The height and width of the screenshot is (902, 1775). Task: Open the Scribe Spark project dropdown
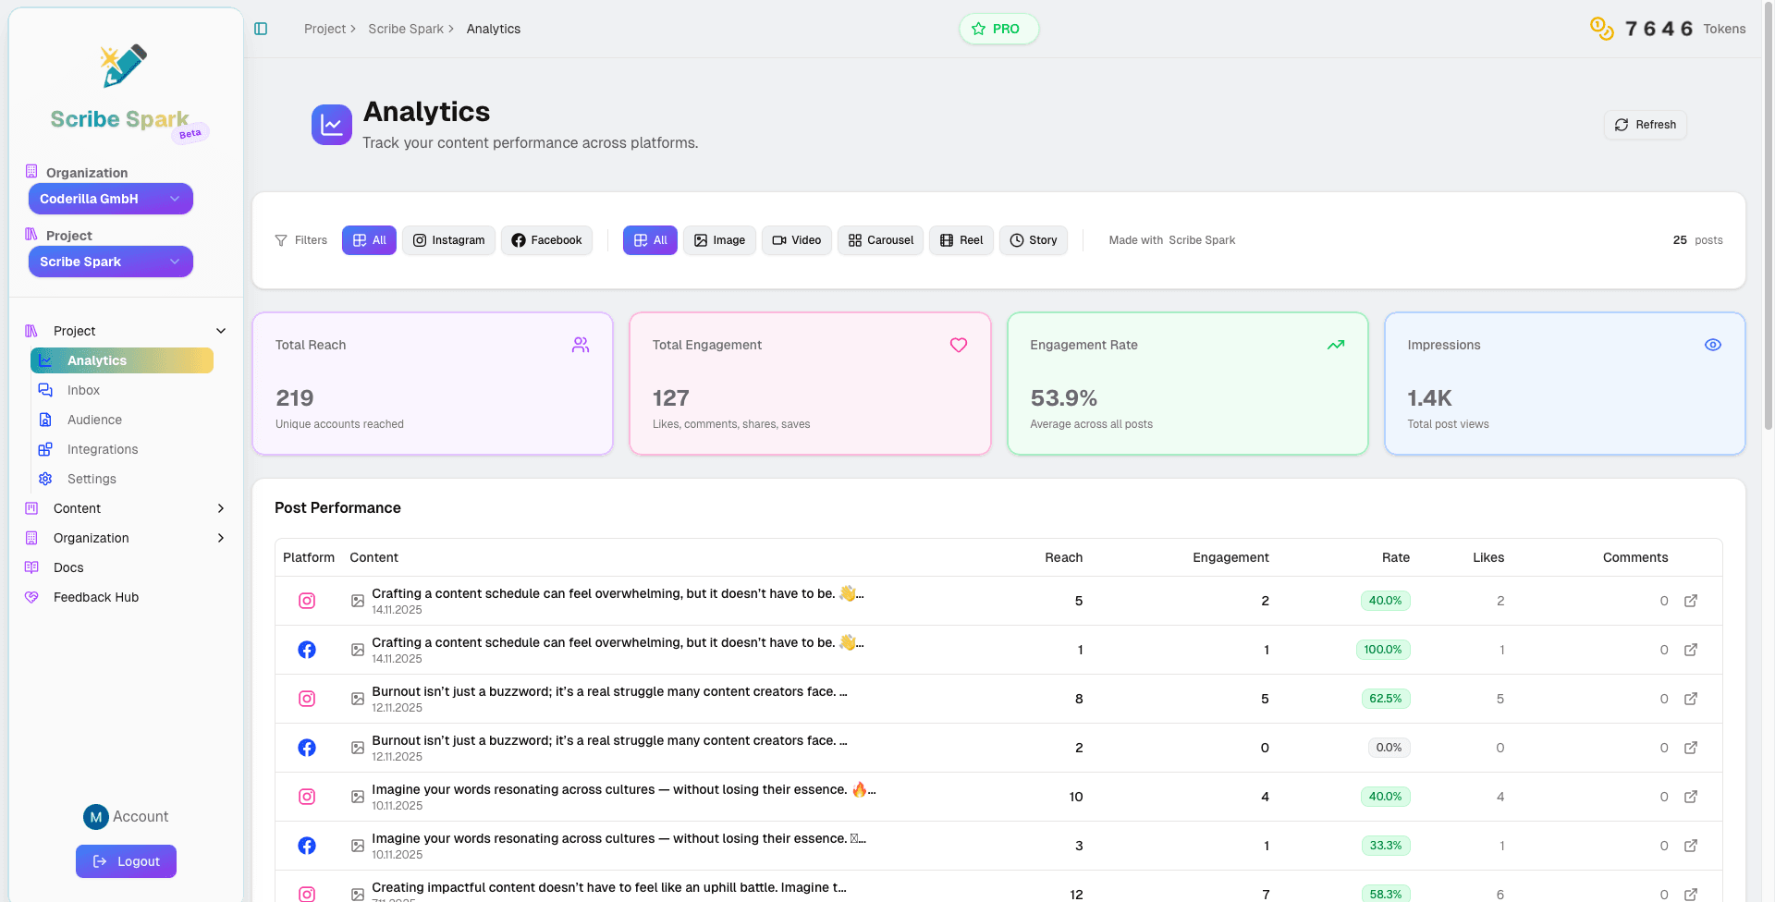coord(110,262)
